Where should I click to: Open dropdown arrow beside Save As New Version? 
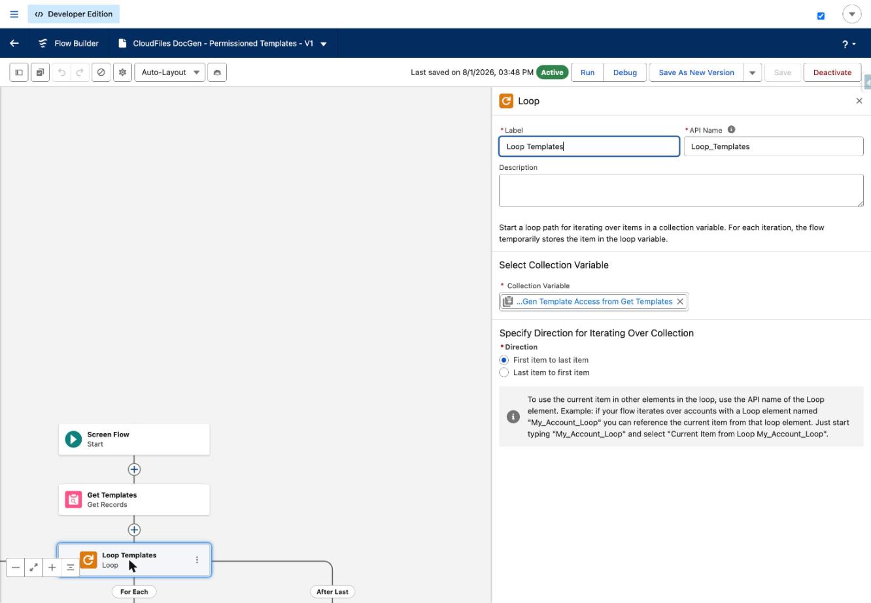pyautogui.click(x=753, y=73)
